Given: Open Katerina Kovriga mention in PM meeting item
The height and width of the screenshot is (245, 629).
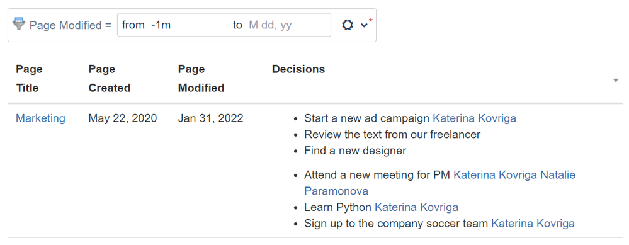Looking at the screenshot, I should coord(496,175).
